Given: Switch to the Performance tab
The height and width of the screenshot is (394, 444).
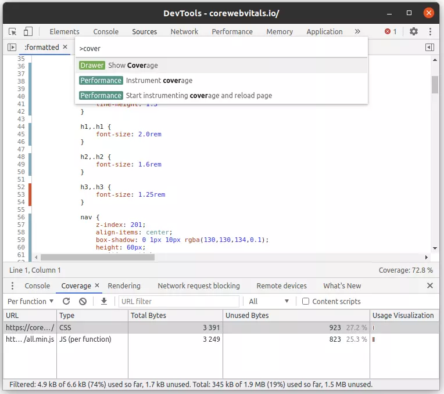Looking at the screenshot, I should click(232, 31).
